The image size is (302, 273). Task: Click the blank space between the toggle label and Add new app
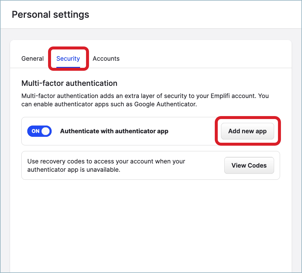point(193,131)
